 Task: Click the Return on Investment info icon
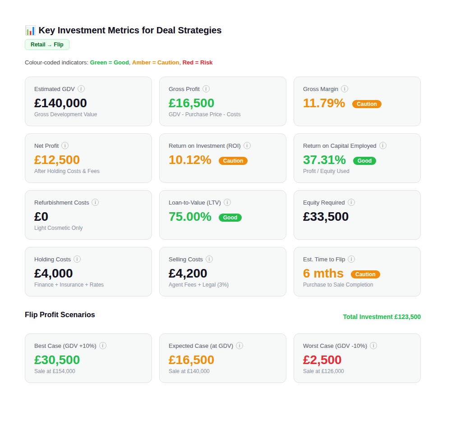click(x=247, y=146)
